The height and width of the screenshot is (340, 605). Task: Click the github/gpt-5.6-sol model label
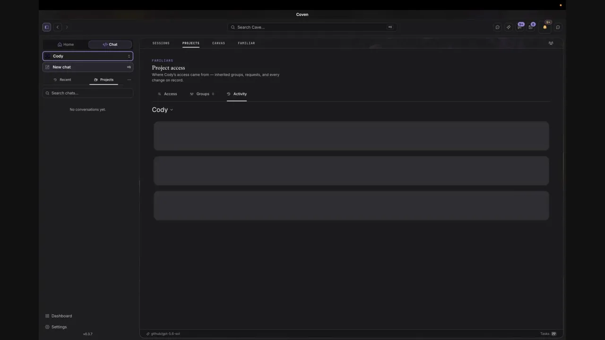click(x=165, y=334)
